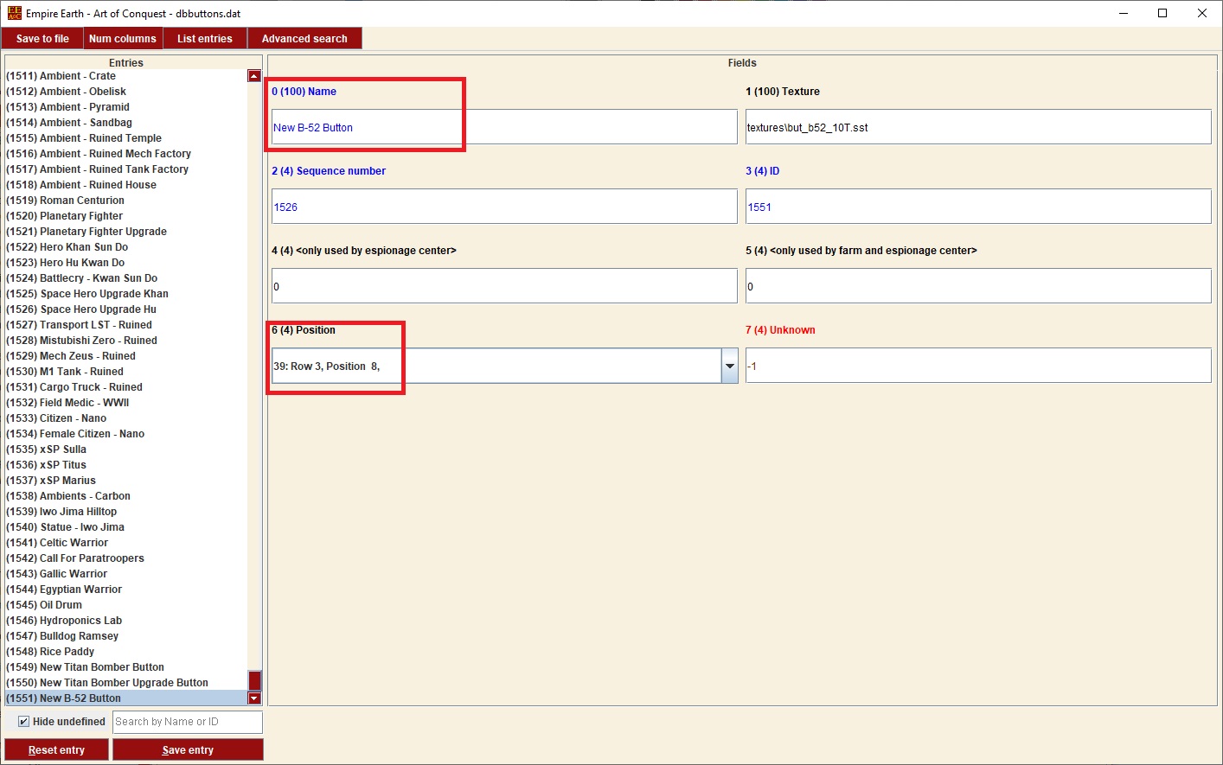Select entry xSP Titus
The width and height of the screenshot is (1223, 765).
pyautogui.click(x=126, y=465)
